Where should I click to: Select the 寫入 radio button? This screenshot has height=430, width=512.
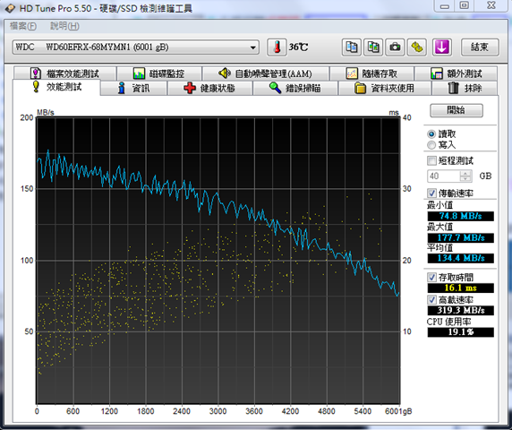[x=431, y=145]
